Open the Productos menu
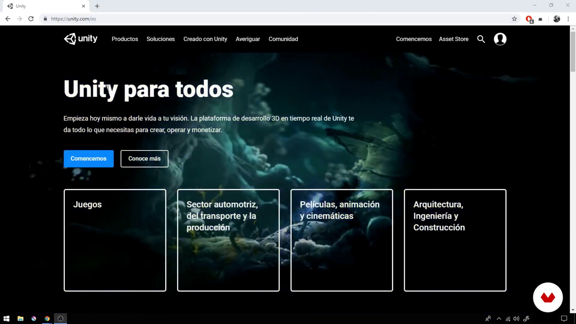The width and height of the screenshot is (576, 324). [125, 39]
